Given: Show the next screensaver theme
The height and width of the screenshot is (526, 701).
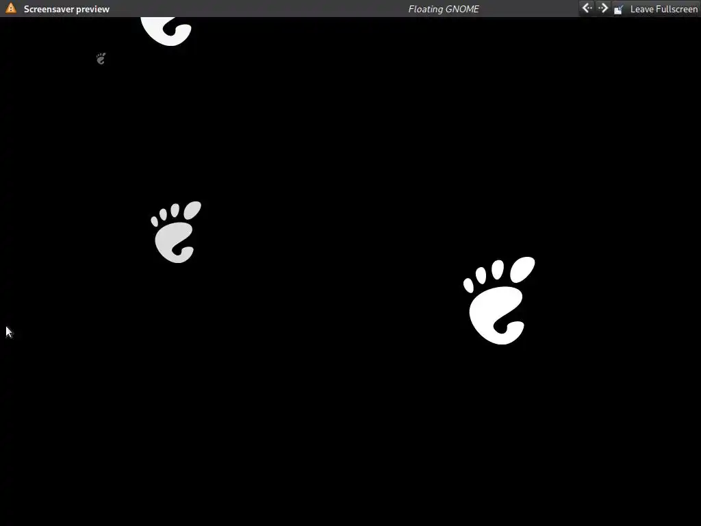Looking at the screenshot, I should tap(602, 8).
